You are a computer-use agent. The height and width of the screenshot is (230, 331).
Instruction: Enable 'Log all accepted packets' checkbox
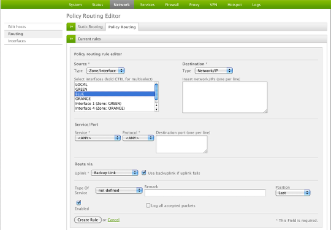pyautogui.click(x=148, y=205)
